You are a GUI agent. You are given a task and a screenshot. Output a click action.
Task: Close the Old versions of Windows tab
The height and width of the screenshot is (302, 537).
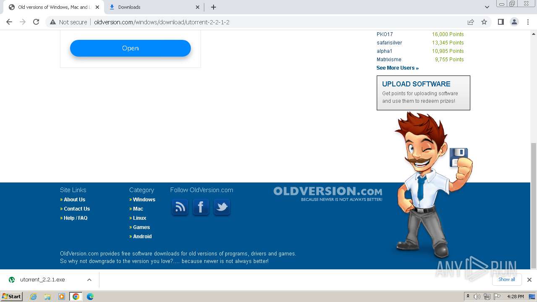point(97,7)
